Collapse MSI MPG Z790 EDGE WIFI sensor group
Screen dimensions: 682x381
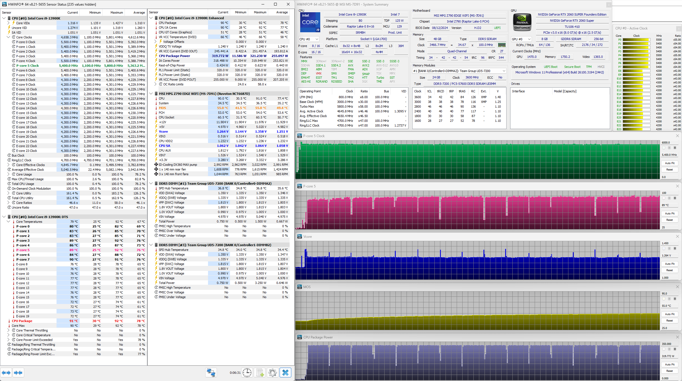(x=151, y=94)
